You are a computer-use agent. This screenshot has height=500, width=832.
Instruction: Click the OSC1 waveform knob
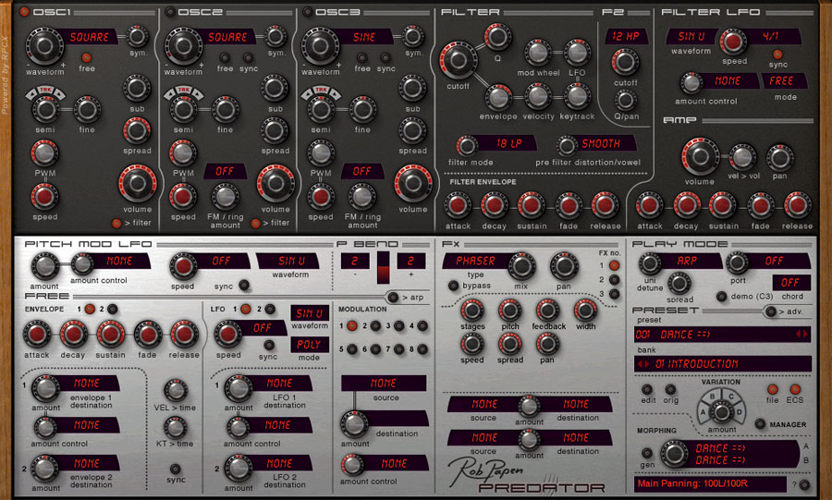[44, 46]
